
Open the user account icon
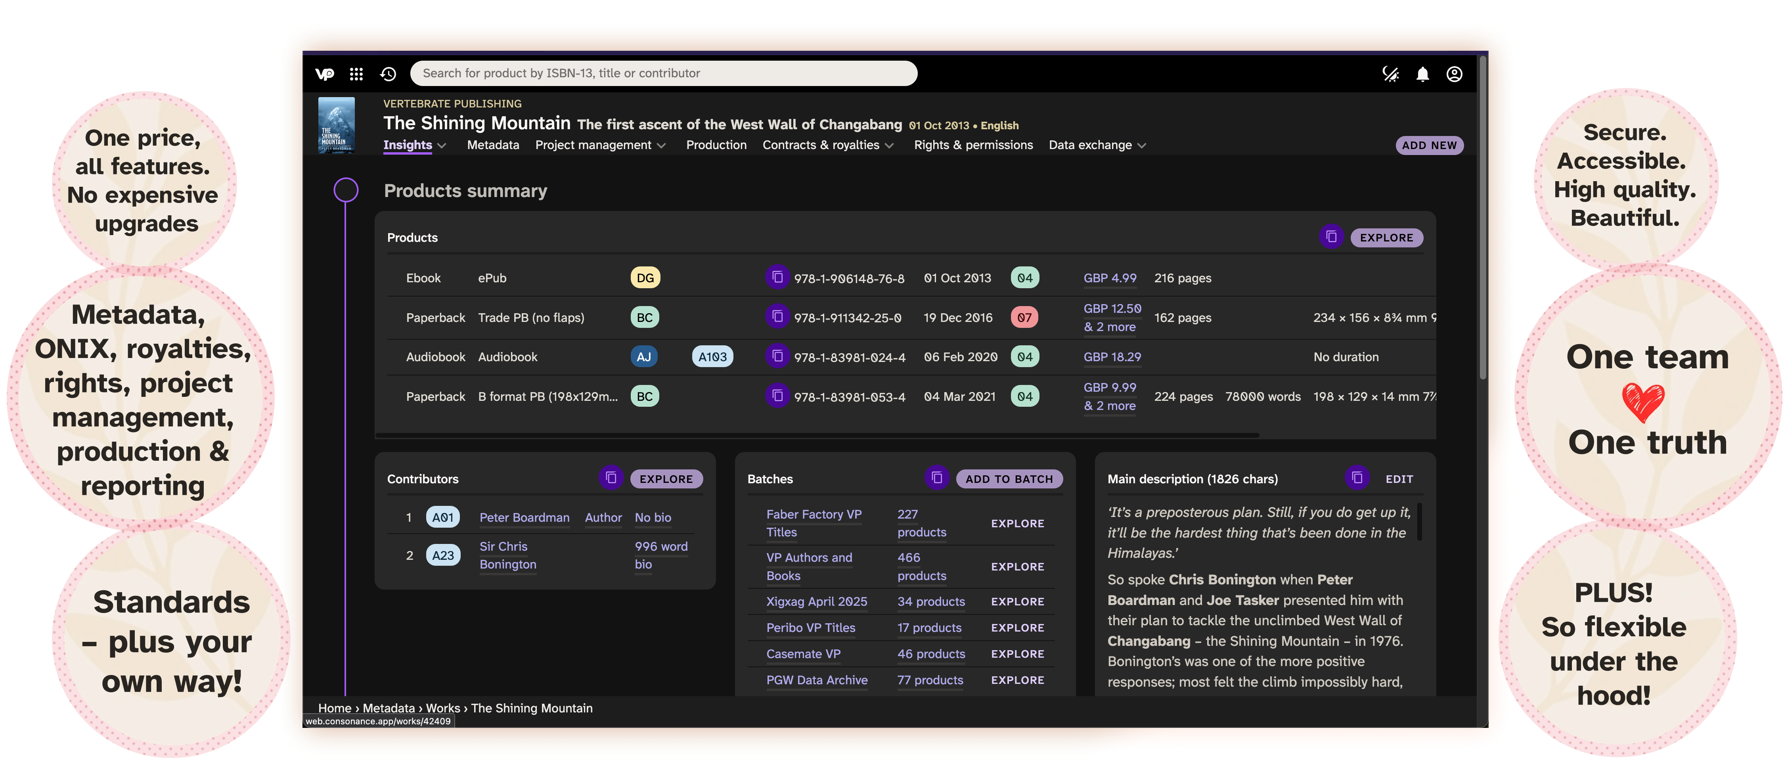point(1454,74)
